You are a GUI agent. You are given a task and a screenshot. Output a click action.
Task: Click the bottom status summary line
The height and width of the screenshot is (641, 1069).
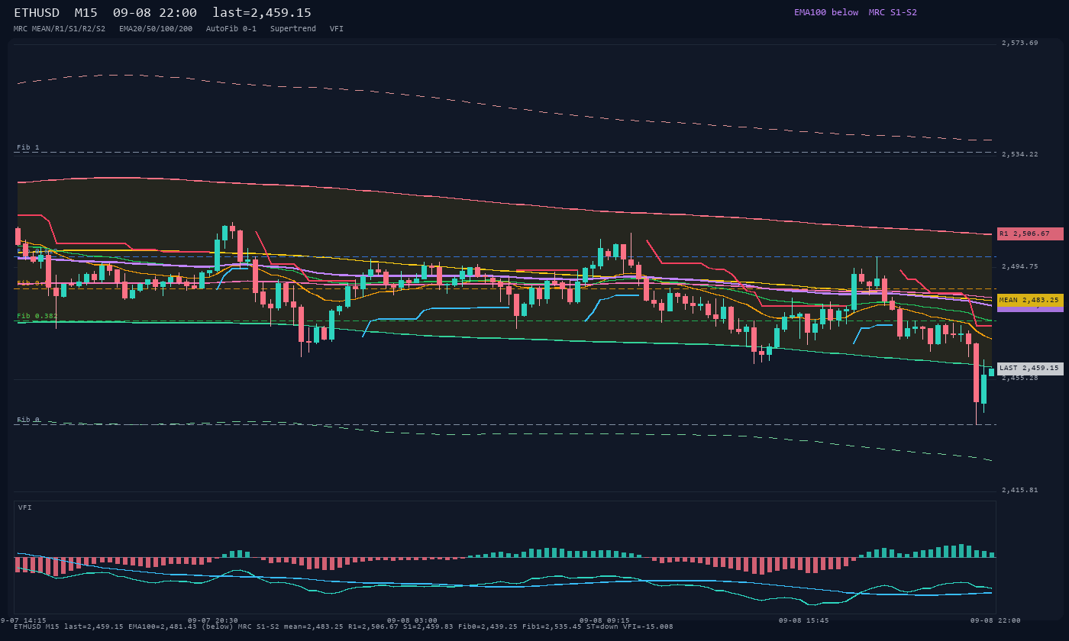(x=344, y=627)
